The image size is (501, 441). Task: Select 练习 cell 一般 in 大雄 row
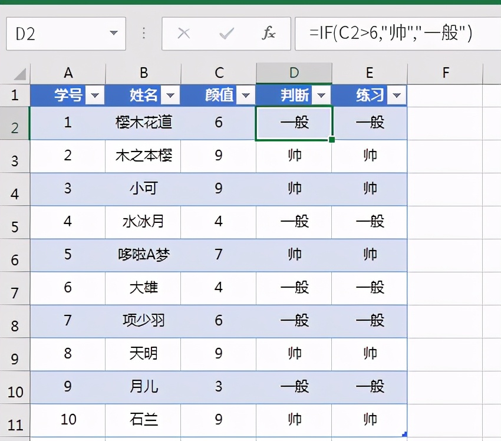point(370,288)
